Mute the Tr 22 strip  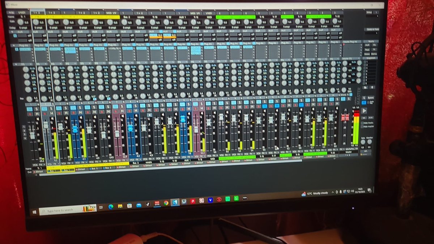[x=338, y=104]
